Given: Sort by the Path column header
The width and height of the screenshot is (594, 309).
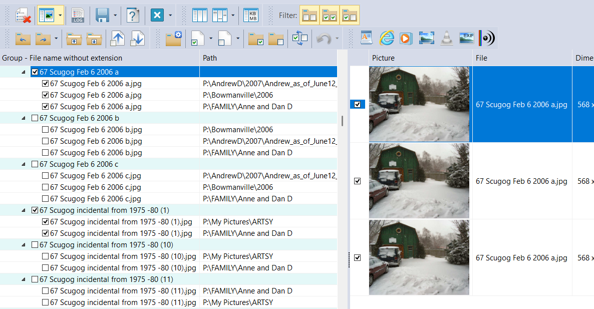Looking at the screenshot, I should [x=210, y=58].
